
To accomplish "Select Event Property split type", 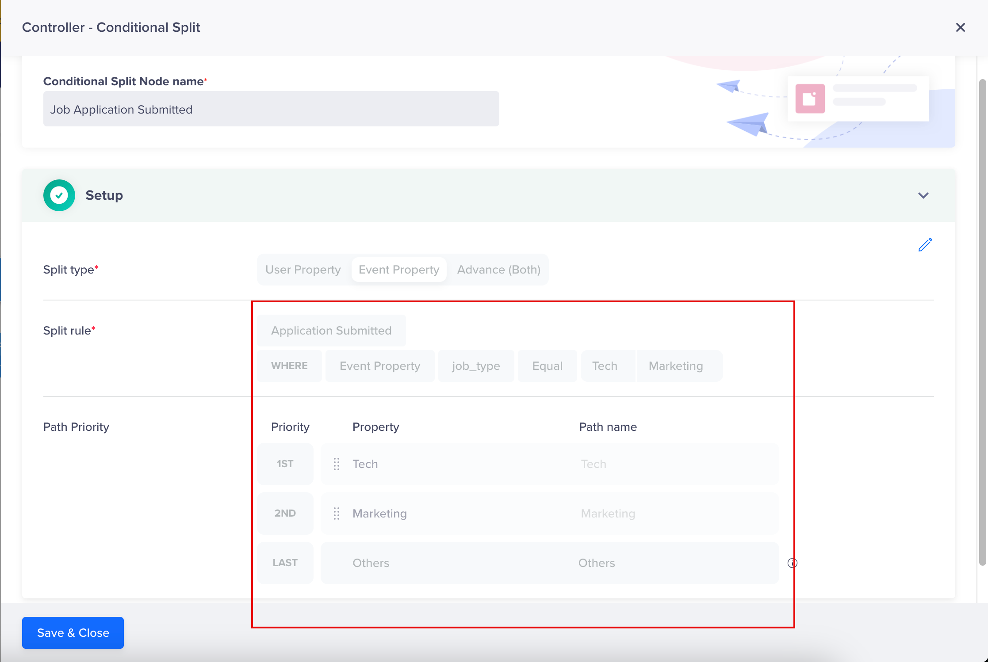I will point(398,270).
